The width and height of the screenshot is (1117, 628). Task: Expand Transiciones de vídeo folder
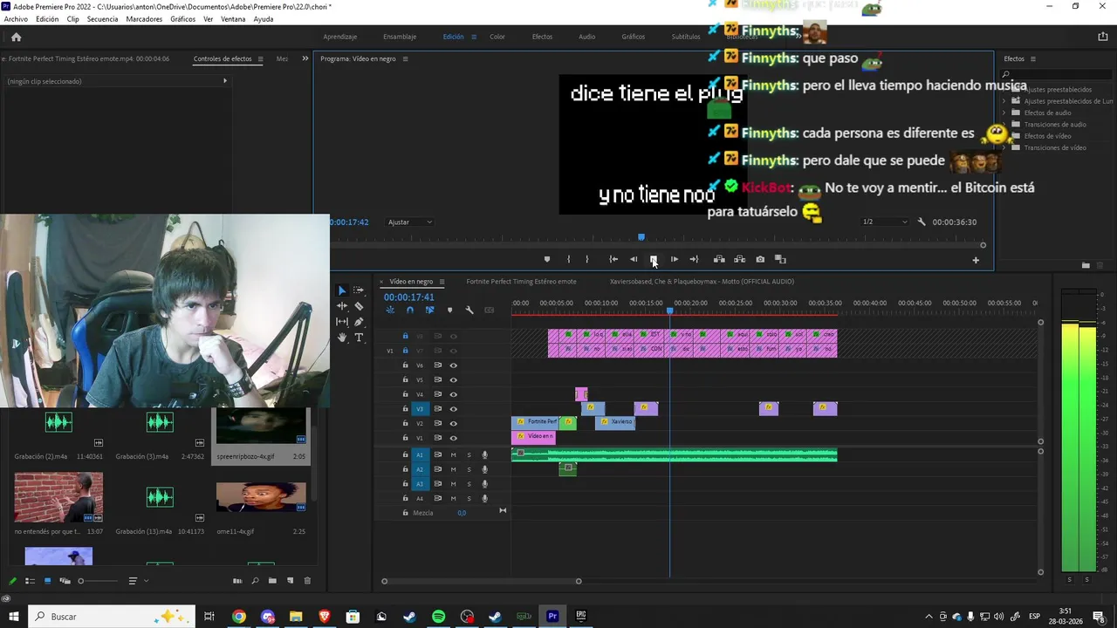point(1004,147)
